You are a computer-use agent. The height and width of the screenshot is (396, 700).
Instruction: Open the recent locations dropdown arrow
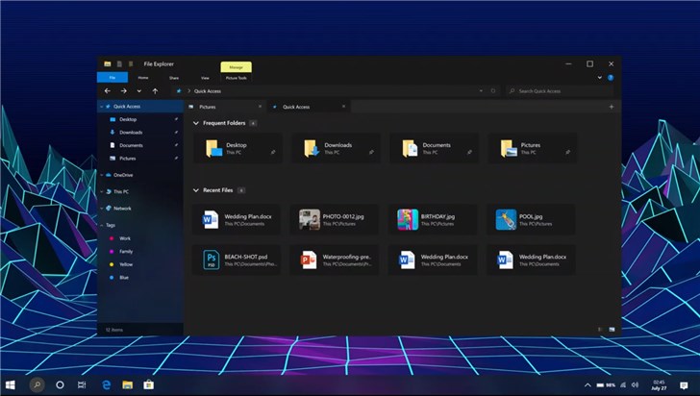click(139, 91)
